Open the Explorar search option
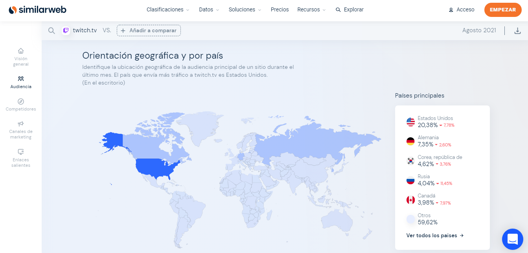The image size is (528, 253). (x=350, y=9)
